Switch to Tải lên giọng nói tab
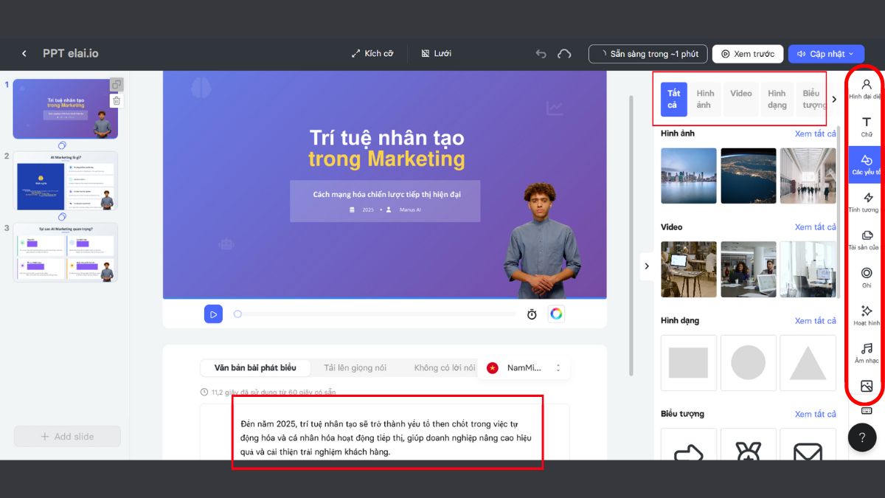Screen dimensions: 885x498 [355, 367]
